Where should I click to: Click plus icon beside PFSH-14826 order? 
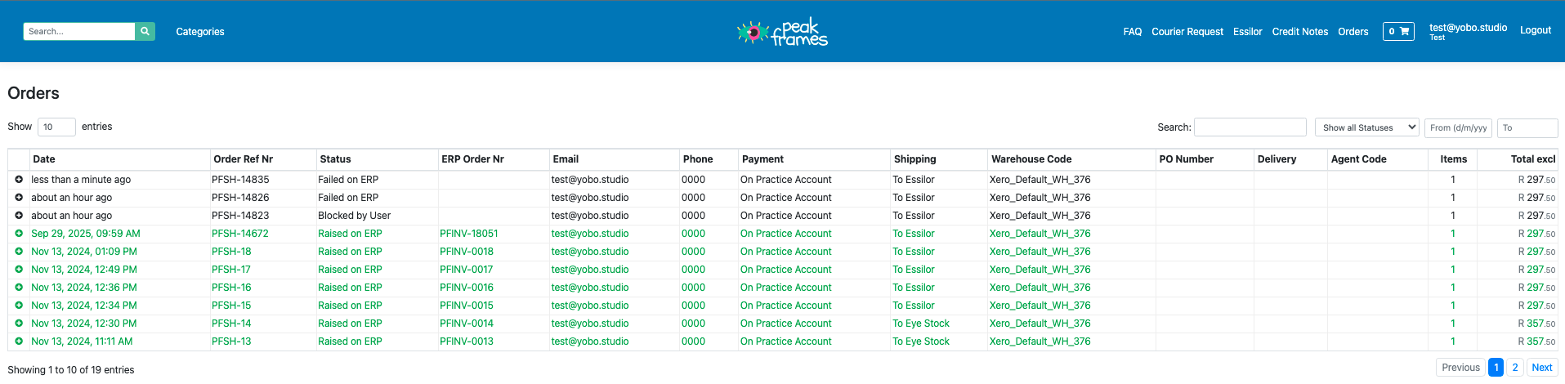coord(19,198)
